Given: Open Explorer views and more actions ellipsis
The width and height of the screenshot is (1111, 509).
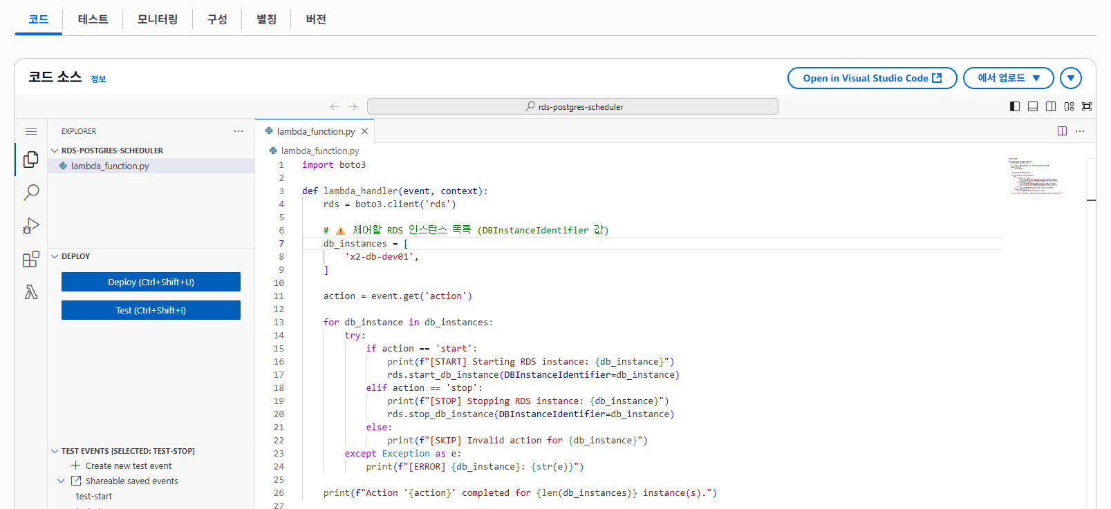Looking at the screenshot, I should tap(239, 131).
